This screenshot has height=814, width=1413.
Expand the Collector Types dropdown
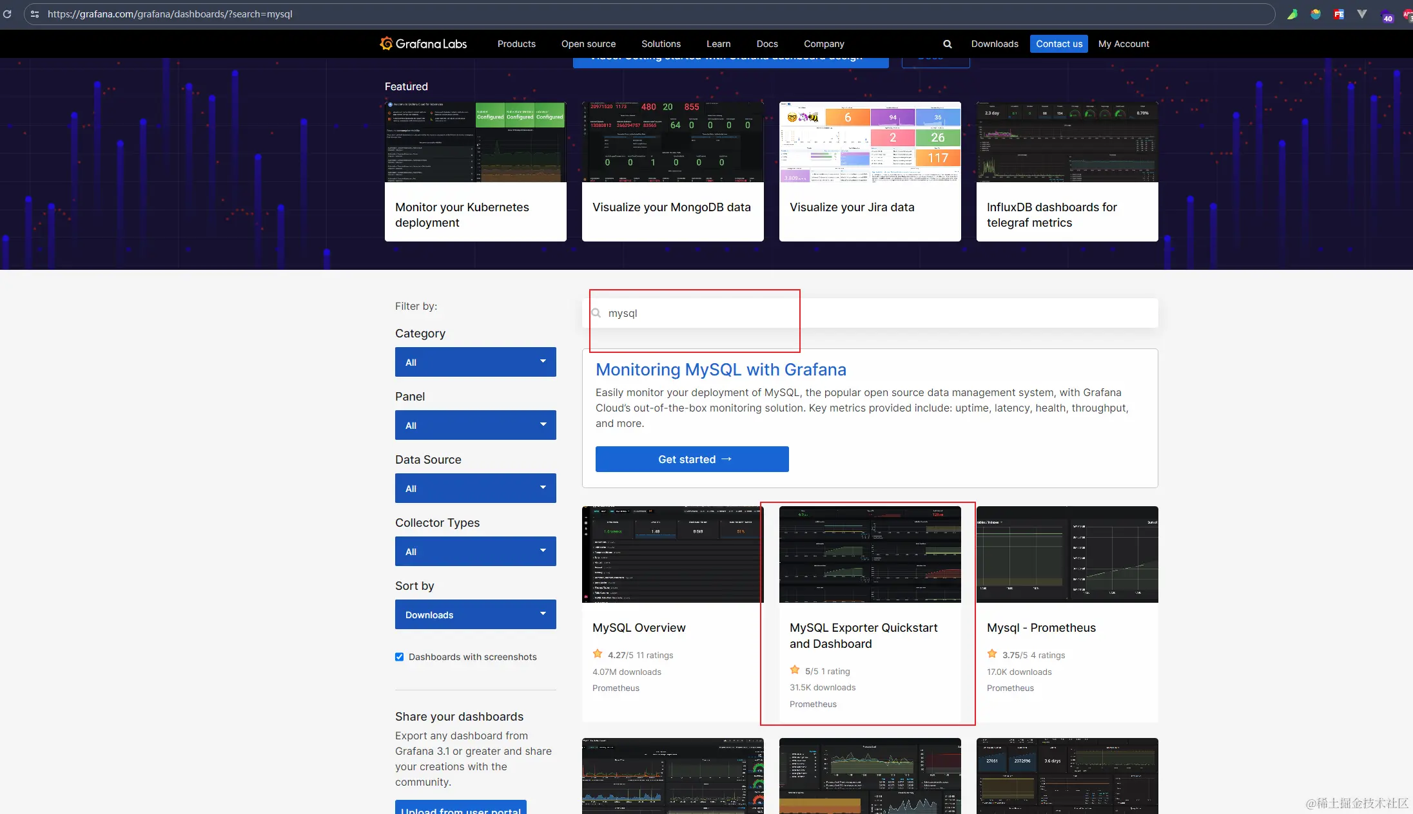[x=475, y=551]
